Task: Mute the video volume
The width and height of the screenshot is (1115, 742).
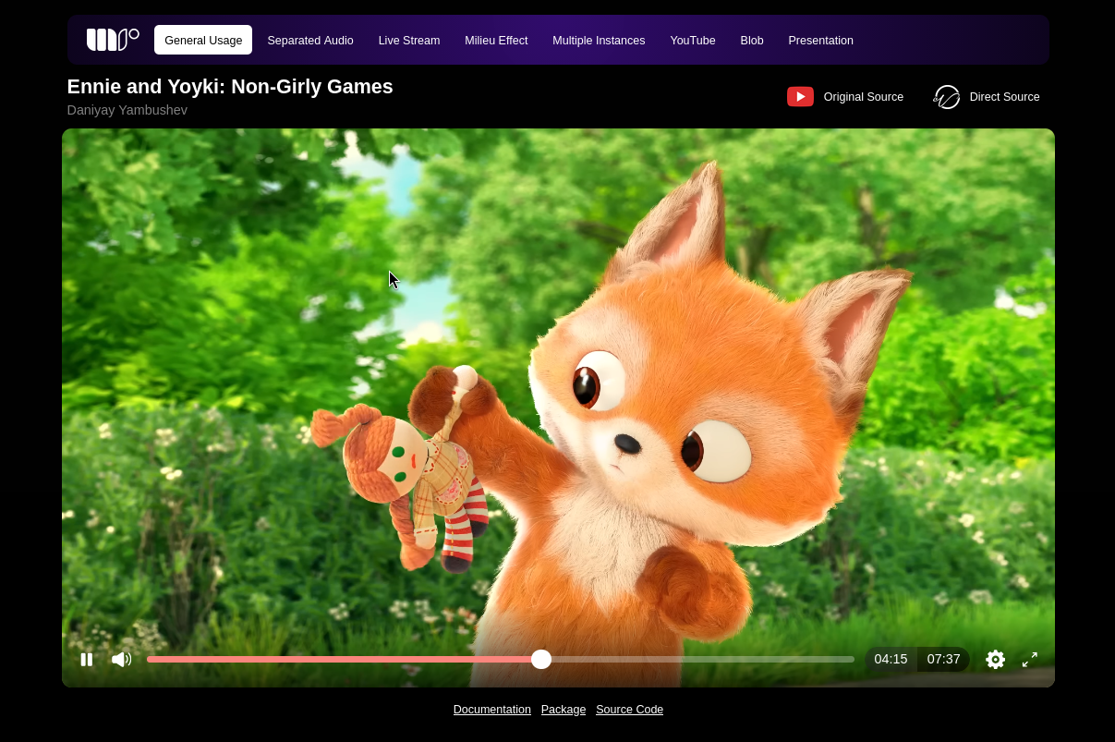Action: (x=121, y=659)
